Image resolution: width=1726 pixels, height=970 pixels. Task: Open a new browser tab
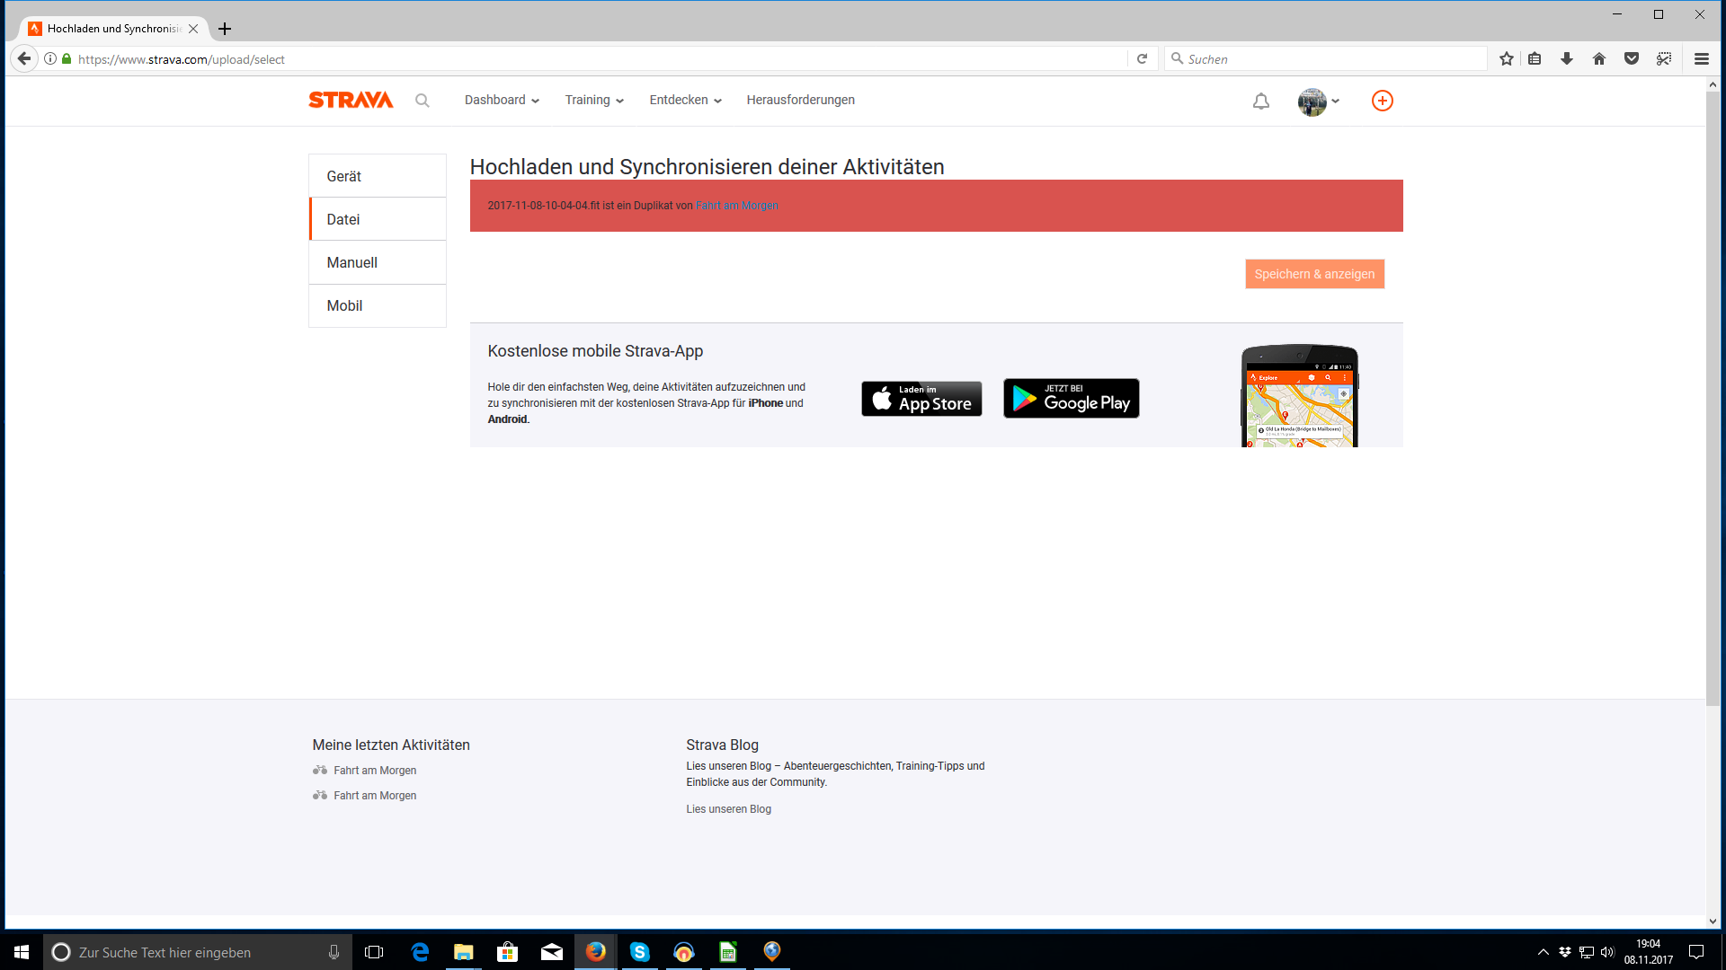coord(225,29)
